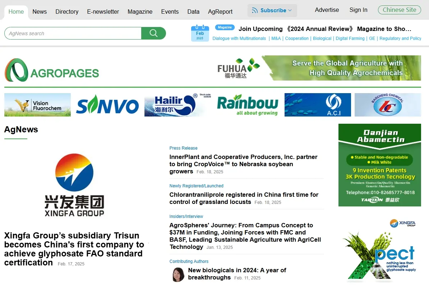Screen dimensions: 429x287
Task: Open the Digital Farming topic link
Action: [350, 38]
